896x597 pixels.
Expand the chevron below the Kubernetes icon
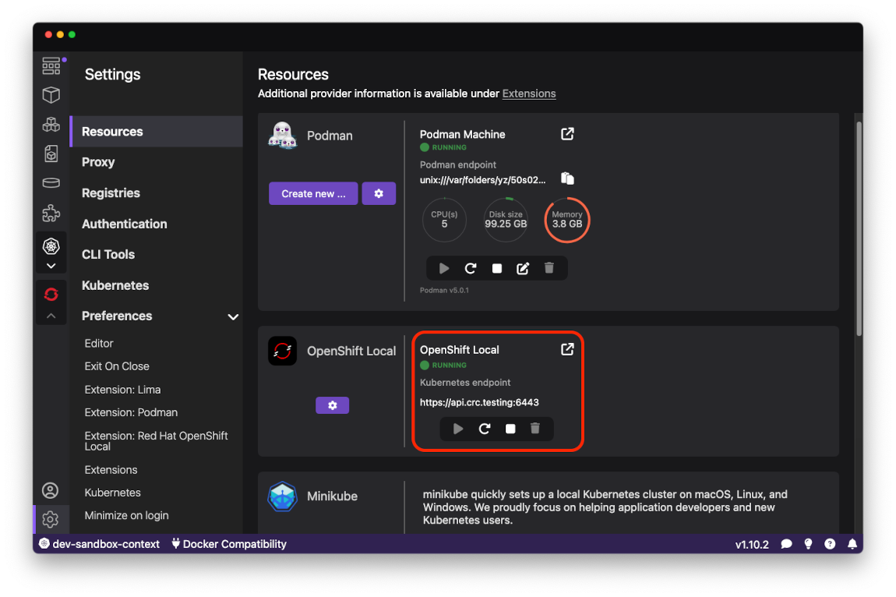pyautogui.click(x=51, y=266)
